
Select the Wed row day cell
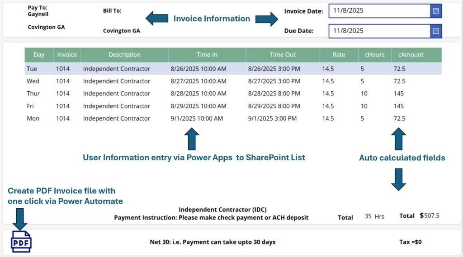pos(33,81)
